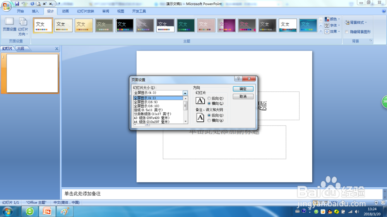Image resolution: width=387 pixels, height=217 pixels.
Task: Start Slide Show view icon in status bar
Action: point(326,202)
